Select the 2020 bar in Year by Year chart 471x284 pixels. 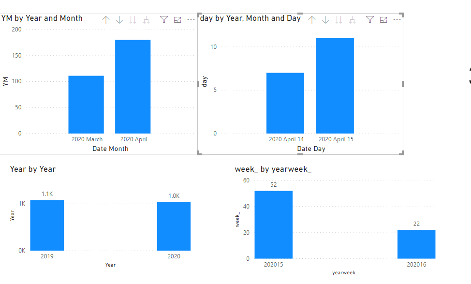point(174,226)
